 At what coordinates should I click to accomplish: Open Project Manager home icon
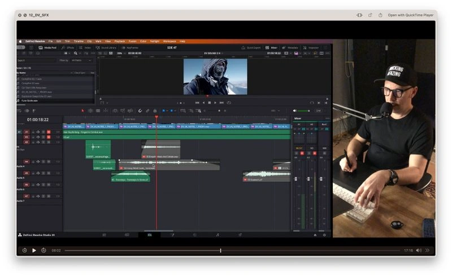[315, 235]
